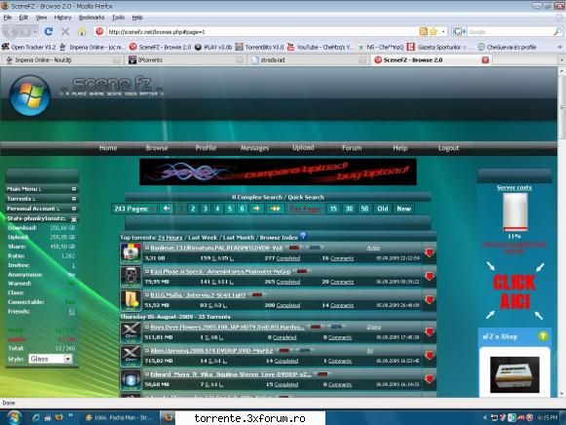The image size is (566, 425).
Task: Go to the Firefox home page icon
Action: [82, 31]
